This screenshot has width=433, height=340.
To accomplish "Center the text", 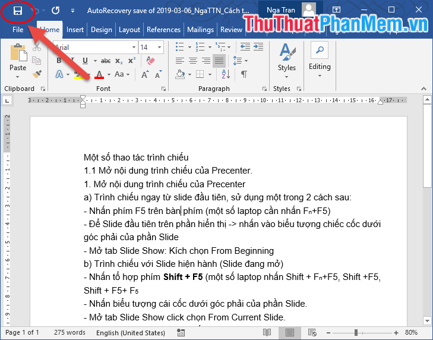I will tap(193, 61).
